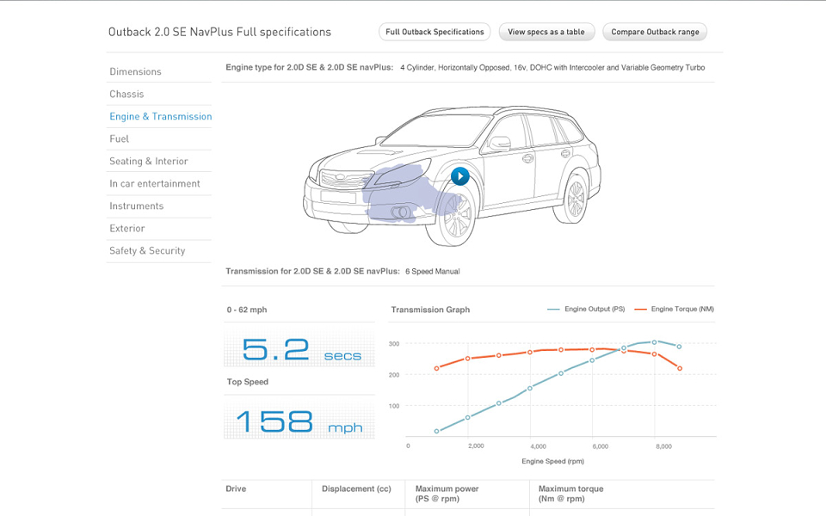The image size is (826, 516).
Task: Click the last orange torque data point
Action: 680,369
